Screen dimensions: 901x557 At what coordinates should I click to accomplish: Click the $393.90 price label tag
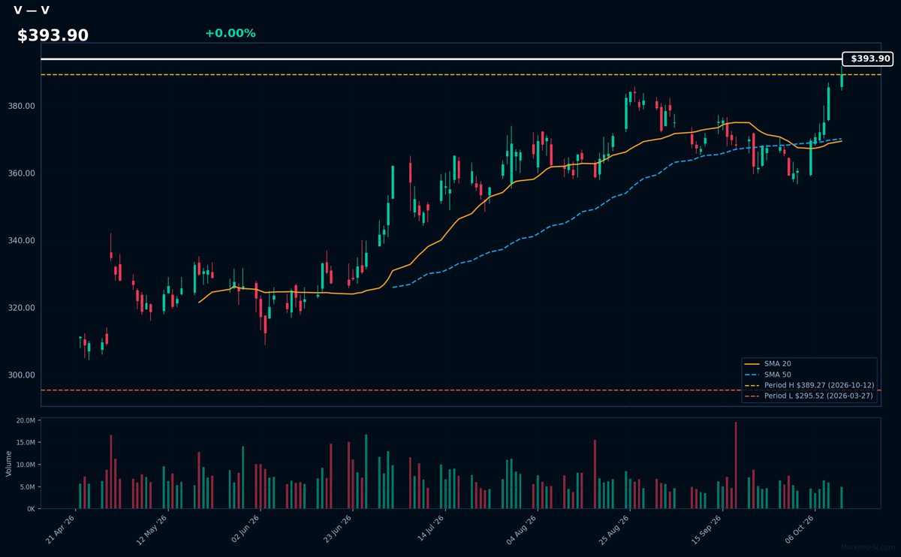[867, 59]
